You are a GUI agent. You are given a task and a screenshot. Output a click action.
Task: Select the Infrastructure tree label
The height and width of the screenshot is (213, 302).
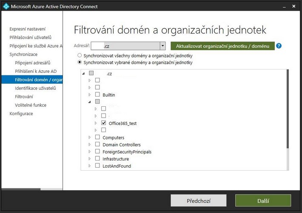[x=116, y=159]
